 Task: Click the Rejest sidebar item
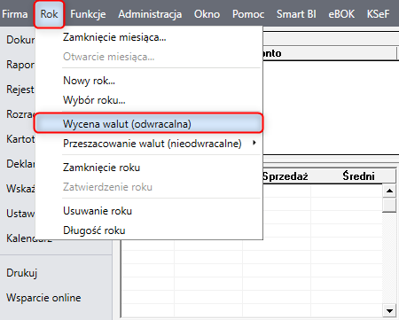click(x=20, y=90)
